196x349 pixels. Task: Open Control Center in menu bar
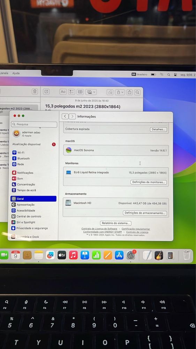(175, 74)
